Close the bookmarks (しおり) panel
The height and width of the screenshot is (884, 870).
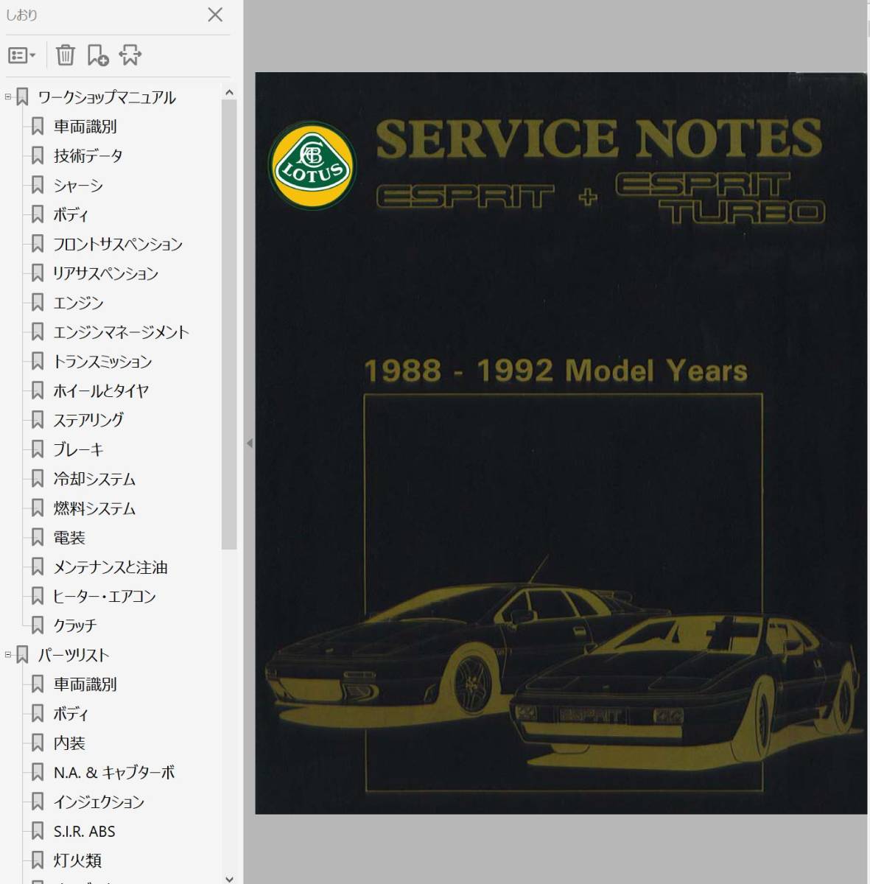215,15
